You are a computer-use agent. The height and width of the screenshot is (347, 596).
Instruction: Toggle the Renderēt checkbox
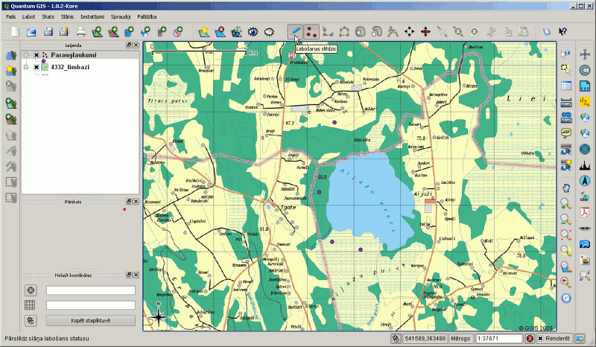coord(540,338)
